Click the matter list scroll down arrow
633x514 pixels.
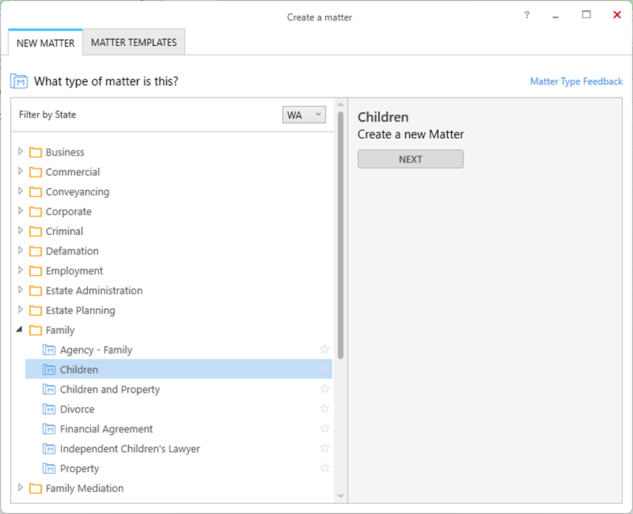[x=341, y=496]
